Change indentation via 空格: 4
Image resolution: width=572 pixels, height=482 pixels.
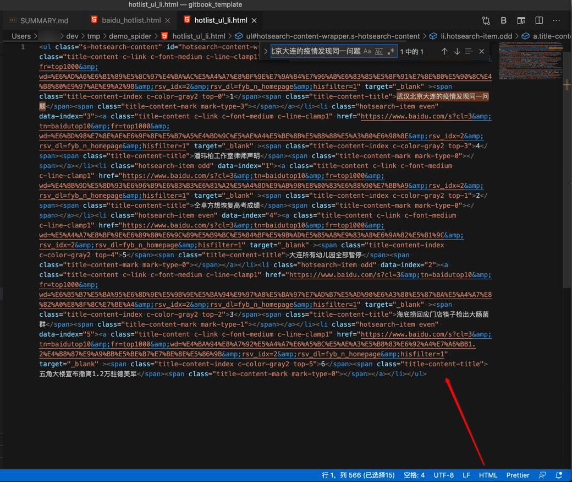pos(414,475)
